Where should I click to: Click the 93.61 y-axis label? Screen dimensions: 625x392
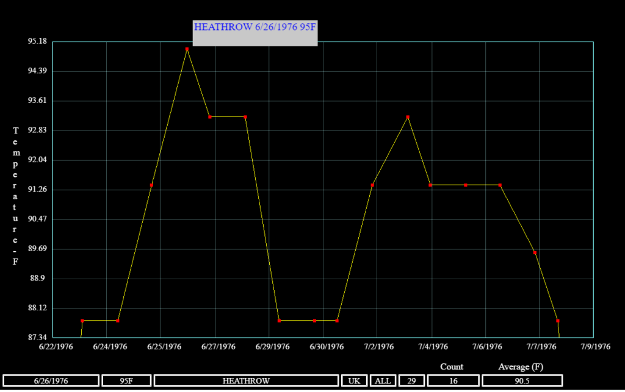pos(37,101)
